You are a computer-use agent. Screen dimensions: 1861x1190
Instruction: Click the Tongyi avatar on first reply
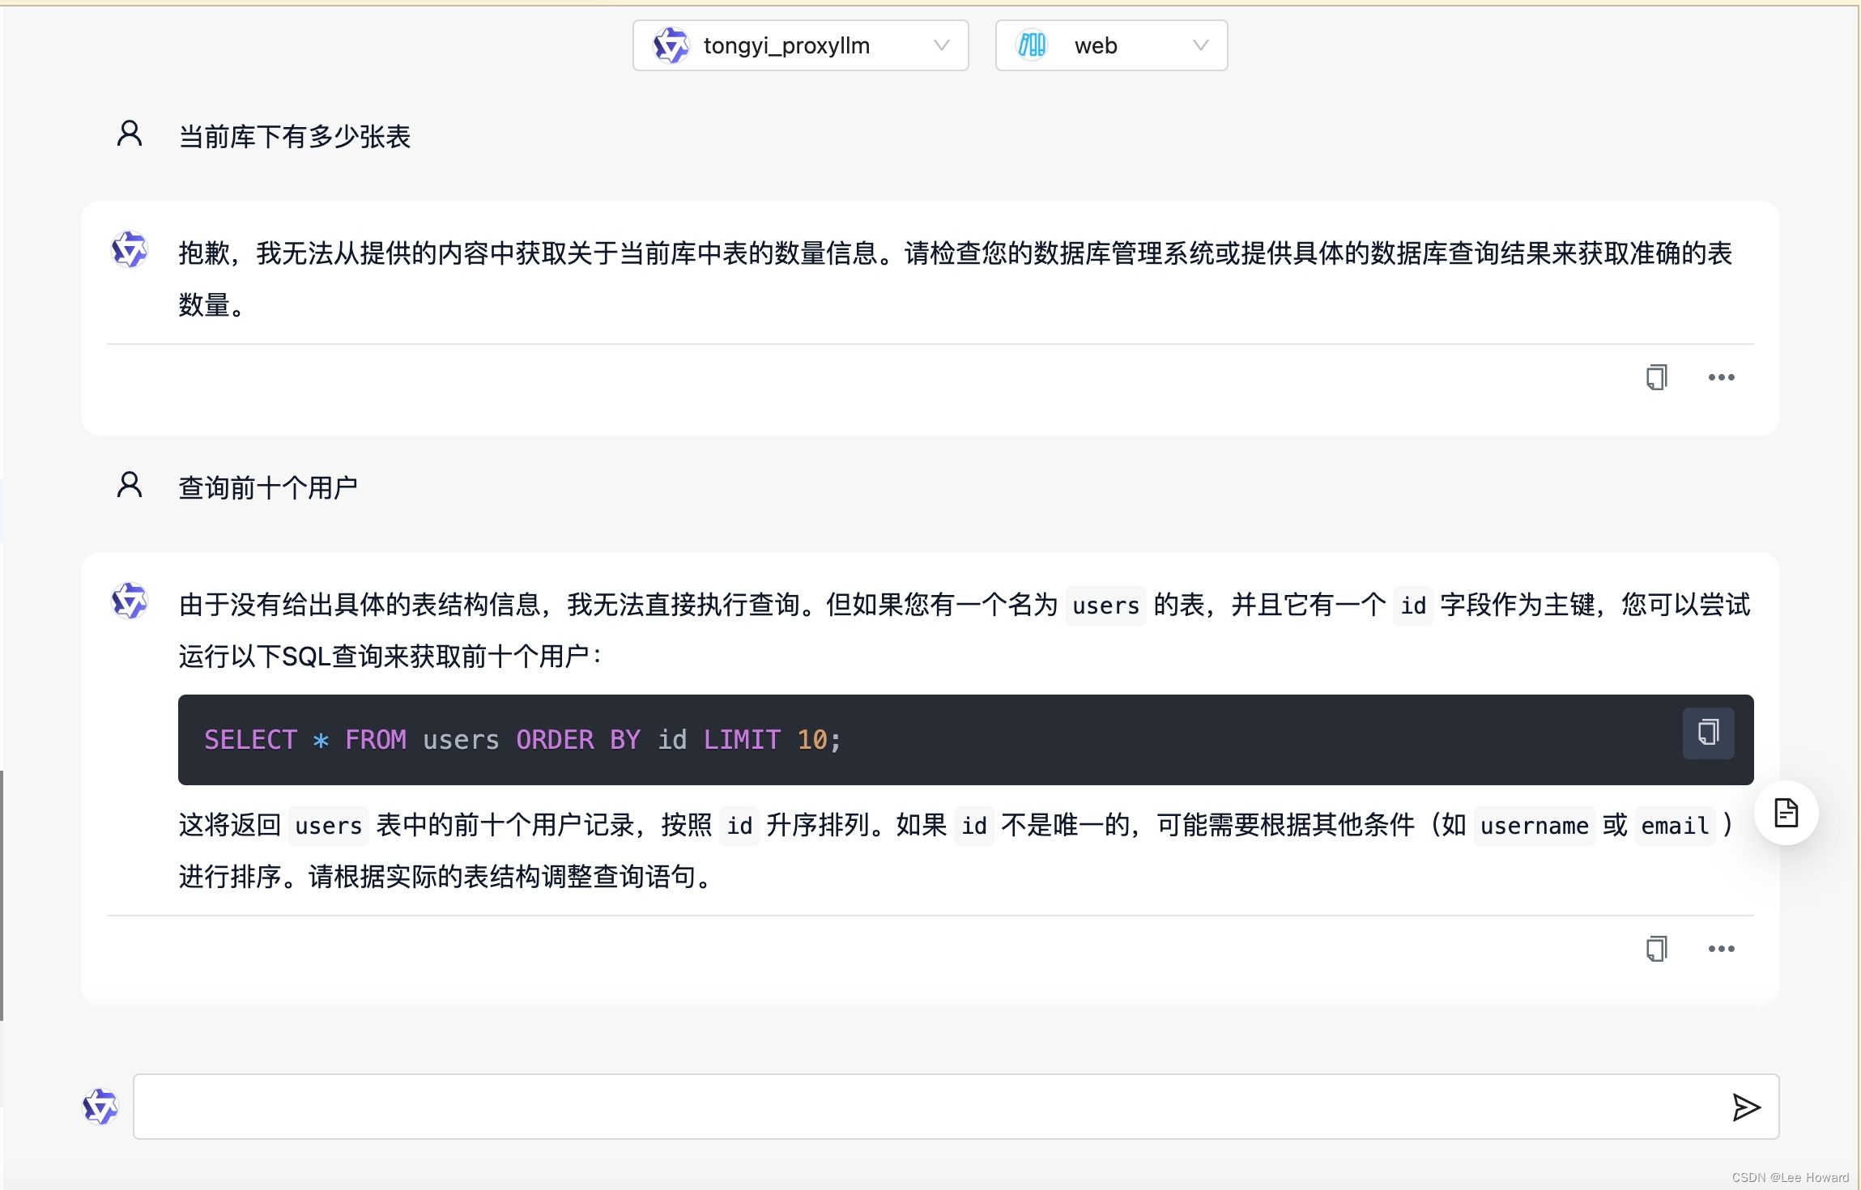click(x=130, y=250)
